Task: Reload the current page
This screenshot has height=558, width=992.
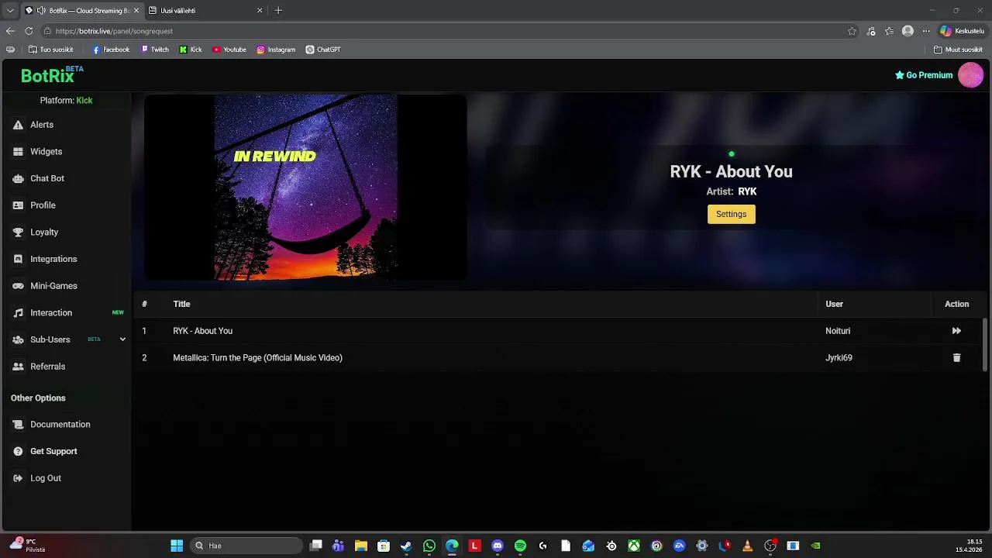Action: click(29, 31)
